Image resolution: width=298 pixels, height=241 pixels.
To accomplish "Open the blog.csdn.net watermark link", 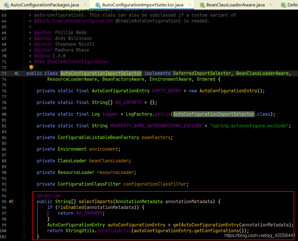I will click(x=260, y=235).
